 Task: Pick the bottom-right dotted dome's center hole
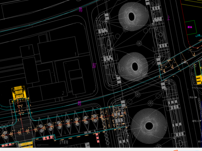149,126
